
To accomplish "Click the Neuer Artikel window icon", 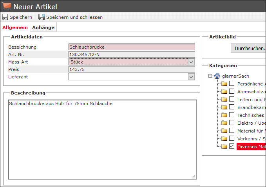I will click(7, 6).
